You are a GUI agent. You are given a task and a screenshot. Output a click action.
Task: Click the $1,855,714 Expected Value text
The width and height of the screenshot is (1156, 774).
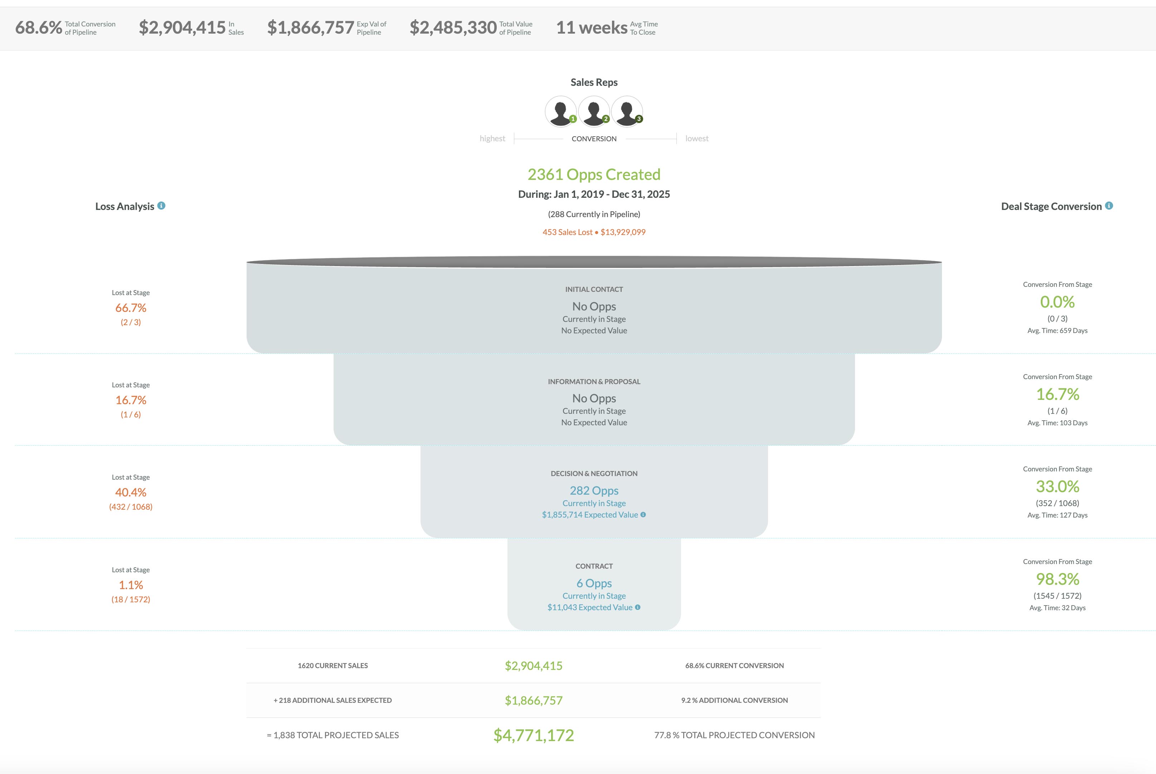589,514
